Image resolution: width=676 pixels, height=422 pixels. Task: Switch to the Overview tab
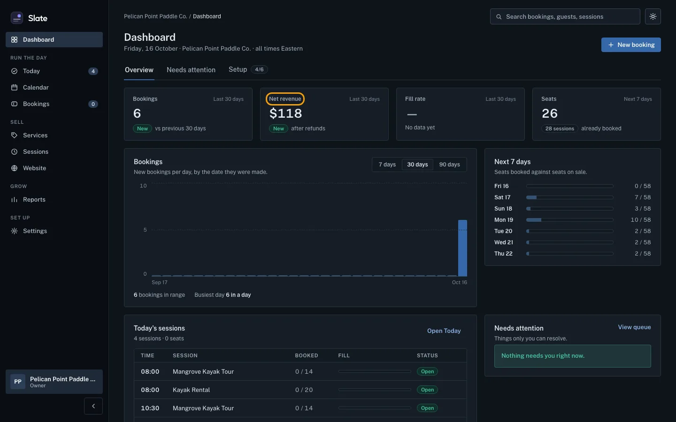[x=139, y=70]
